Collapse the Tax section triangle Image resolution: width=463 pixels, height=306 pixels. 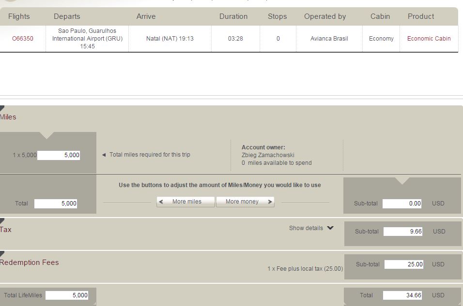point(2,221)
